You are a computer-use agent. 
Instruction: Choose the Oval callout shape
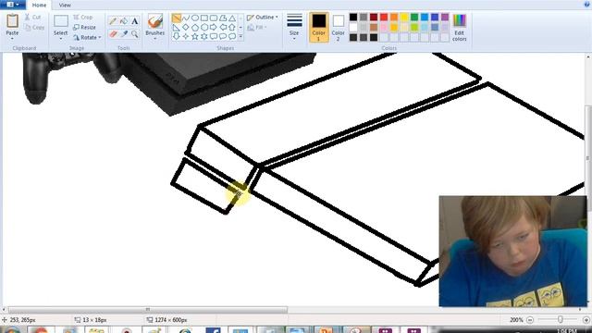[x=223, y=37]
